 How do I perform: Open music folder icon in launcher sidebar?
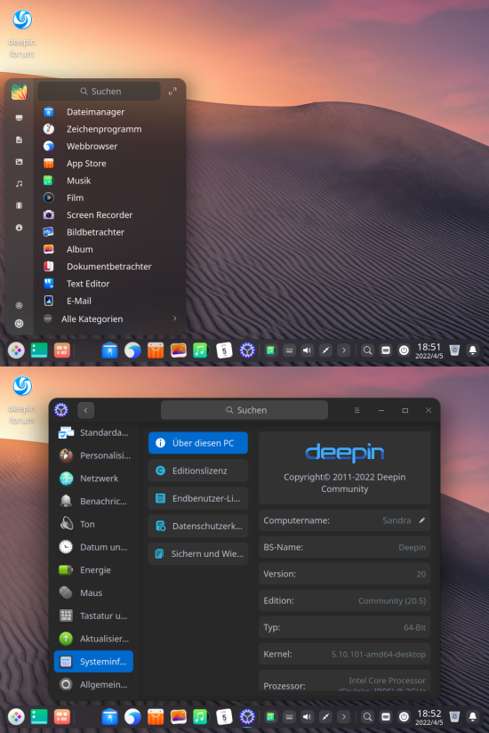tap(20, 184)
